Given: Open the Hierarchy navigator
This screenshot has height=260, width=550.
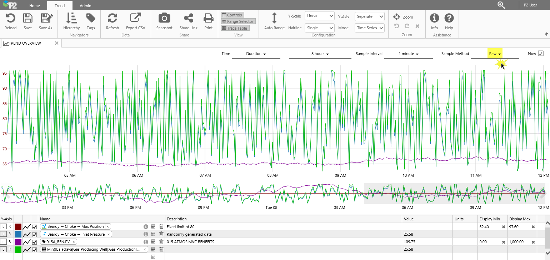Looking at the screenshot, I should 71,18.
